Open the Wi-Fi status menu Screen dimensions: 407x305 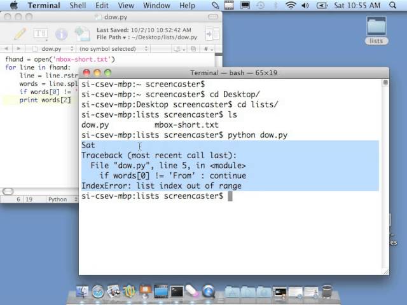[291, 5]
